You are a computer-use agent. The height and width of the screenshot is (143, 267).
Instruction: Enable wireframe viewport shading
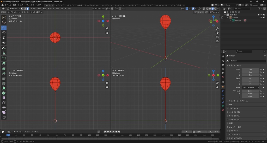[x=207, y=9]
